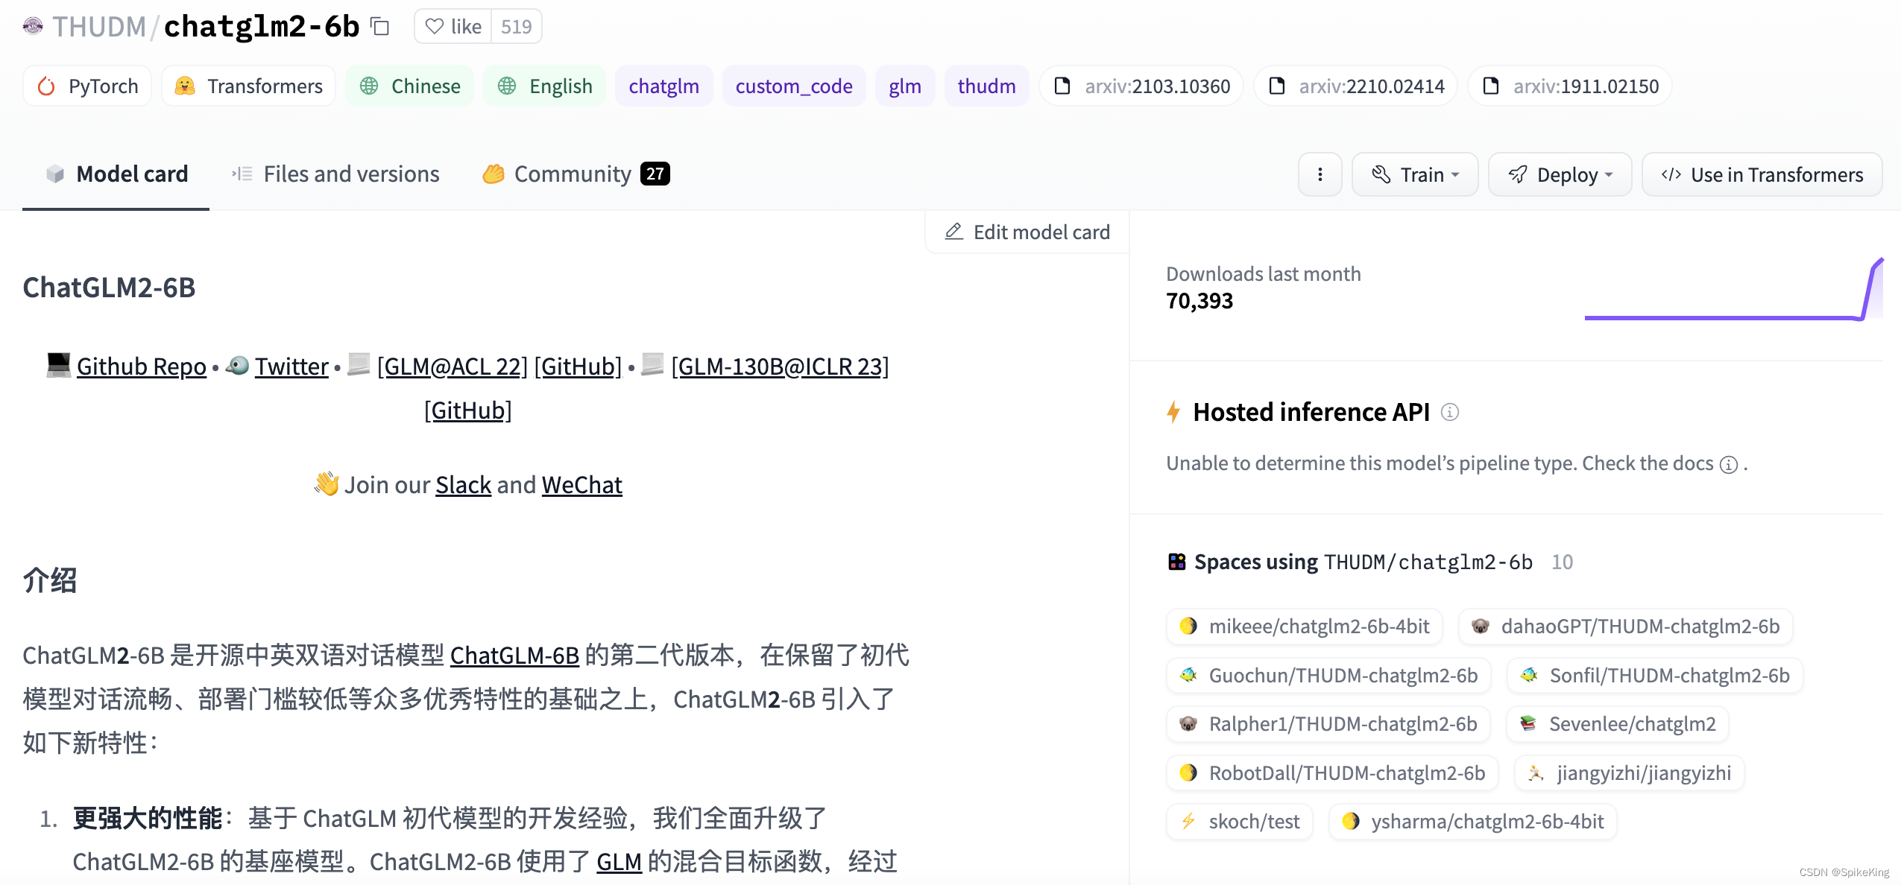Viewport: 1901px width, 885px height.
Task: Click the Spaces grid icon
Action: tap(1176, 562)
